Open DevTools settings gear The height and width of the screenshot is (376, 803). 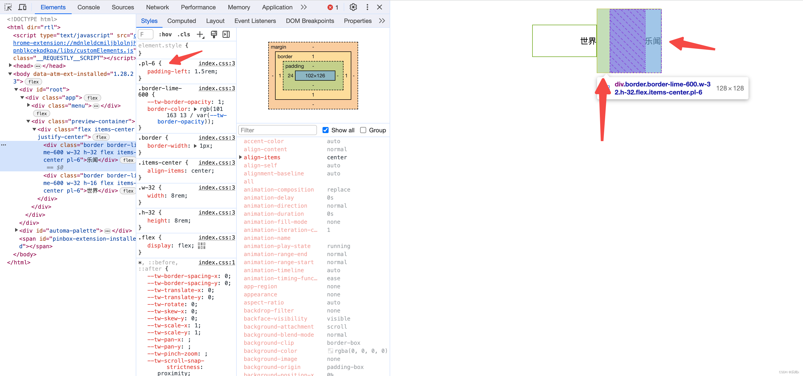point(353,7)
